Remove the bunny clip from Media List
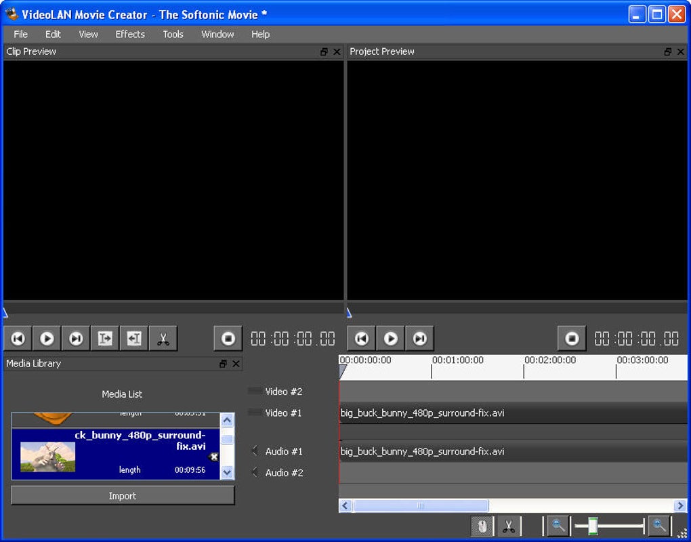Image resolution: width=691 pixels, height=542 pixels. pyautogui.click(x=214, y=457)
